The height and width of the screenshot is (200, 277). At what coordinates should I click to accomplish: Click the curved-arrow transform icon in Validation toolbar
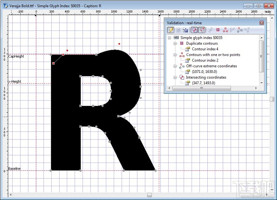tap(211, 30)
